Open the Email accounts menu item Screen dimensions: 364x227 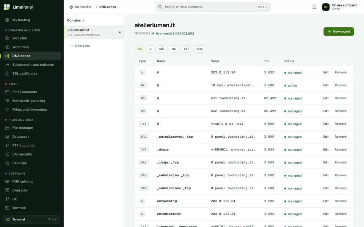(x=31, y=92)
